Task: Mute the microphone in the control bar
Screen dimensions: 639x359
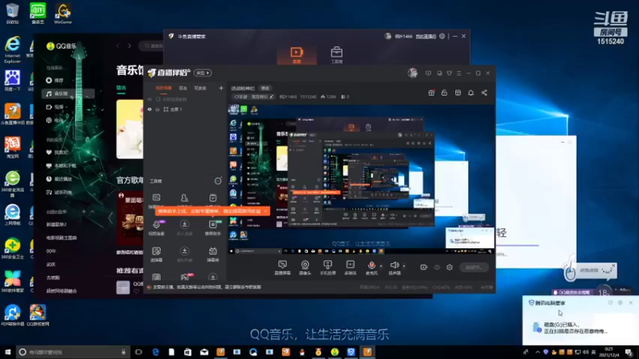Action: tap(371, 267)
